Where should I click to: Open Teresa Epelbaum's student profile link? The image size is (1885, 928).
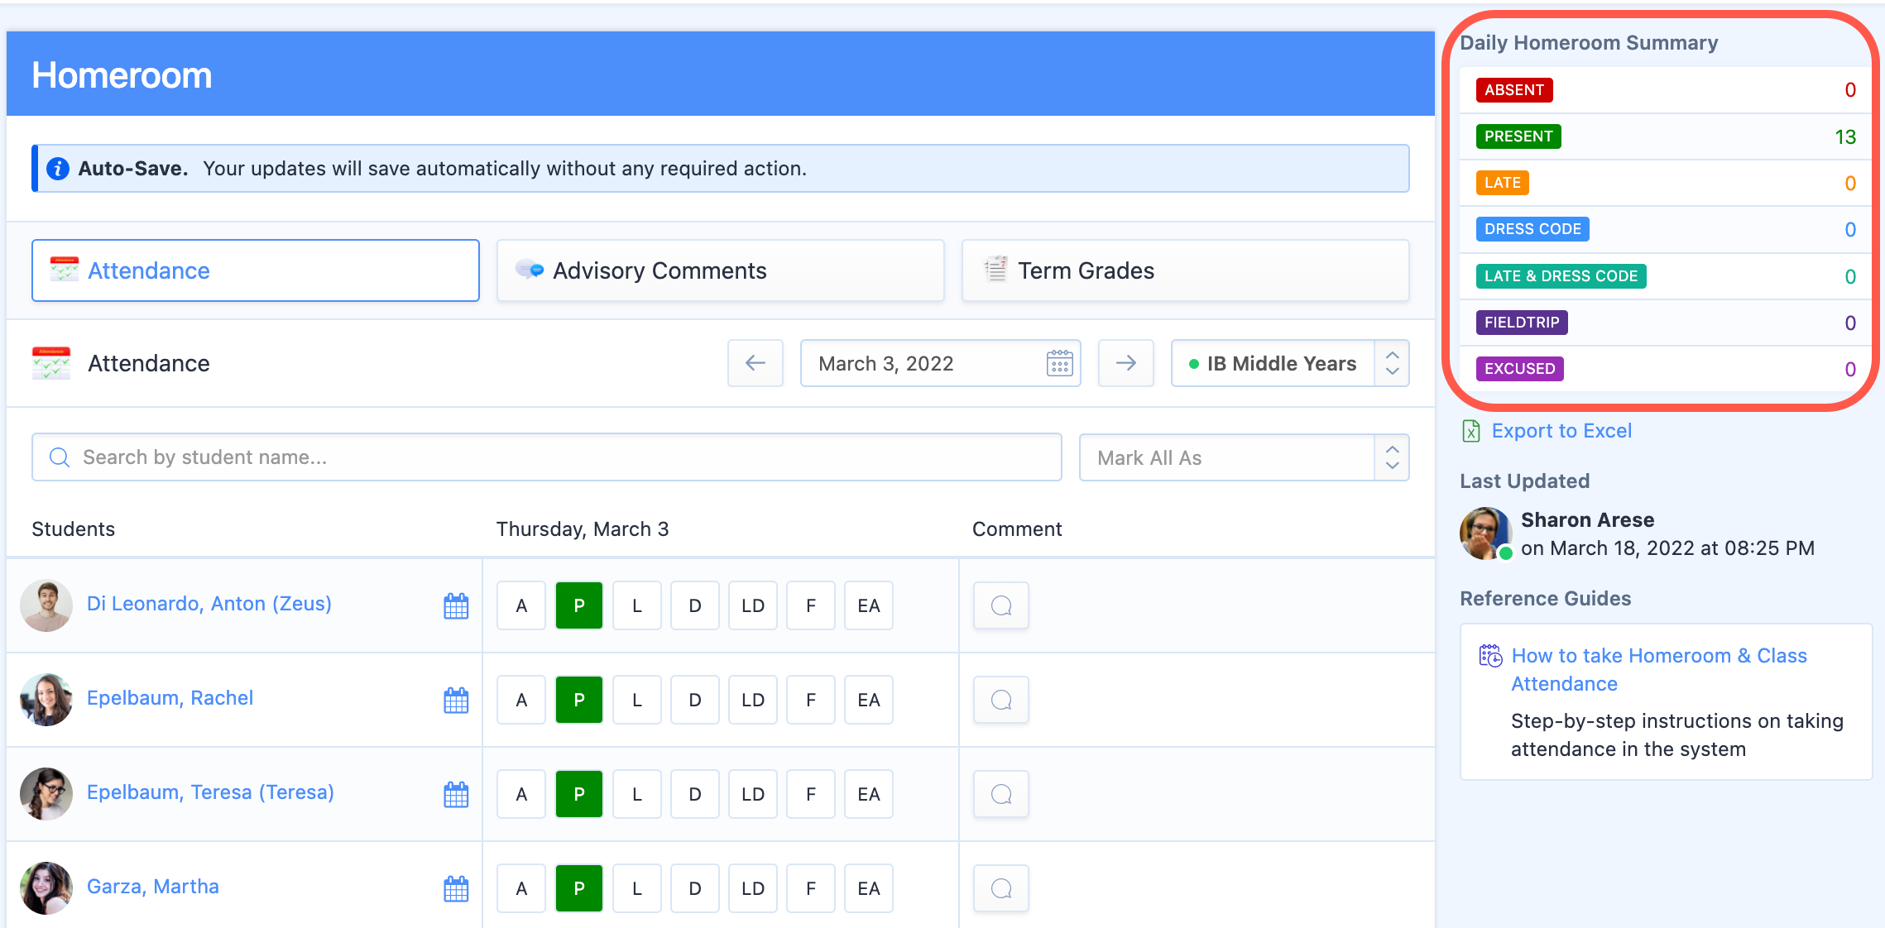tap(210, 792)
